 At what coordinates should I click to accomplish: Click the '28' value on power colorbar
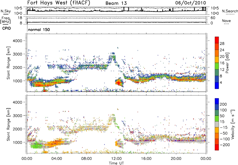[222, 43]
